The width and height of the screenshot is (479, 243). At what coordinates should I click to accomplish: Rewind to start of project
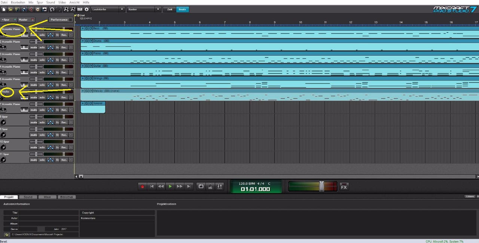[152, 186]
